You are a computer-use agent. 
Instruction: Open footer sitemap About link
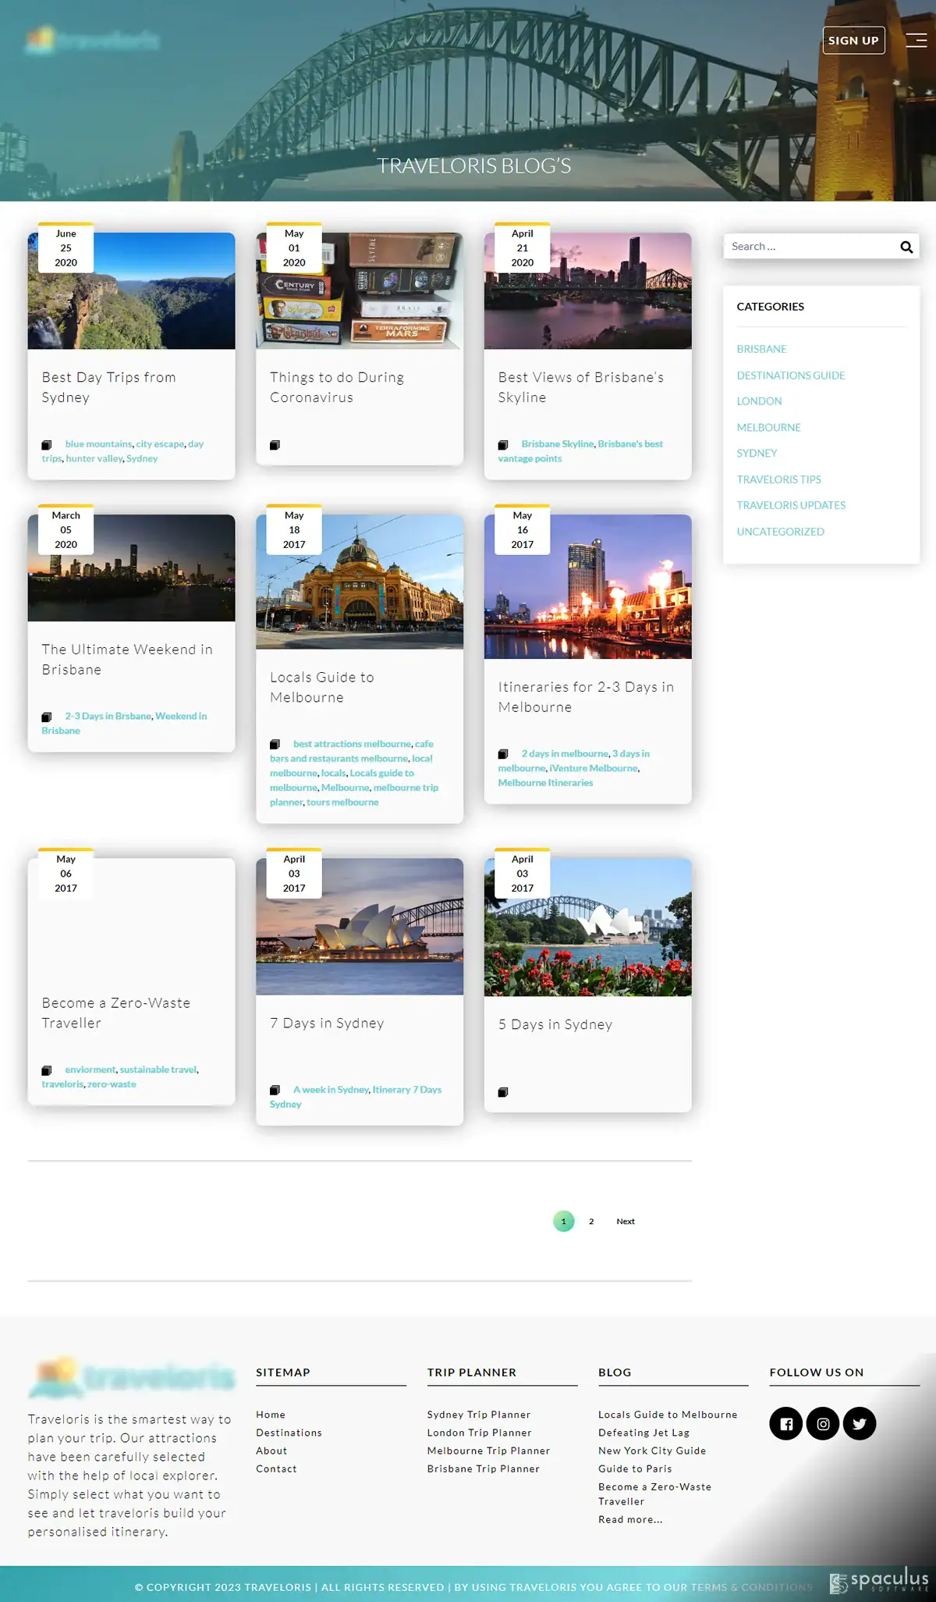271,1451
